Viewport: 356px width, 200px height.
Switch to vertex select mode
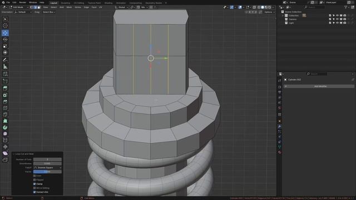click(32, 7)
